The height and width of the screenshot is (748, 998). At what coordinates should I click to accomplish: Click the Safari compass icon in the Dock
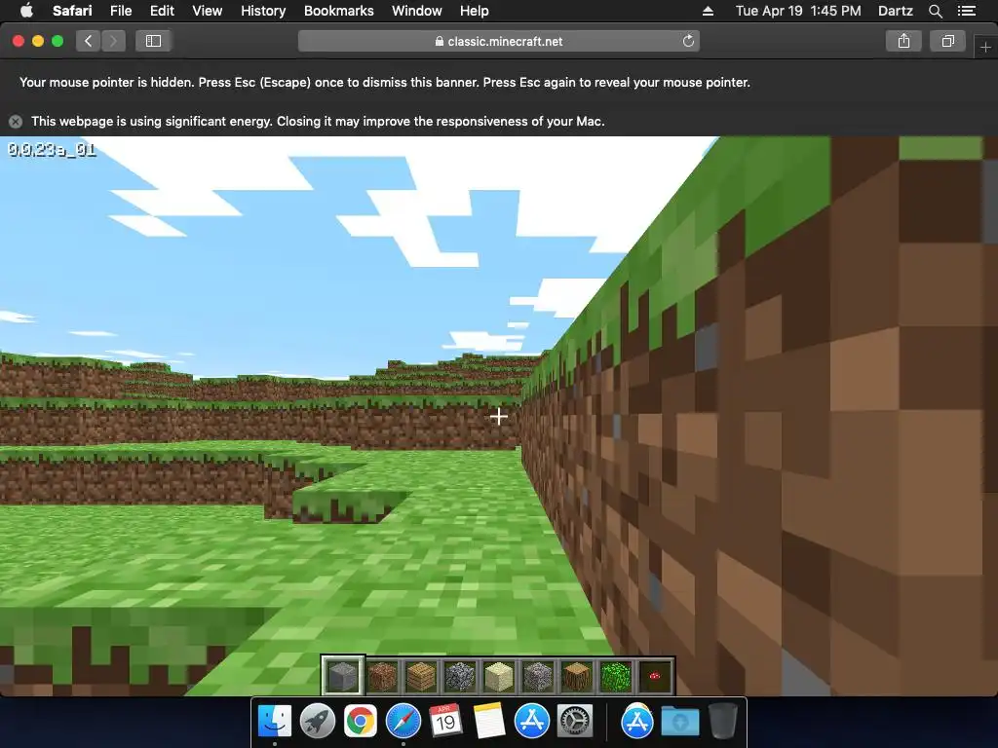pos(403,722)
